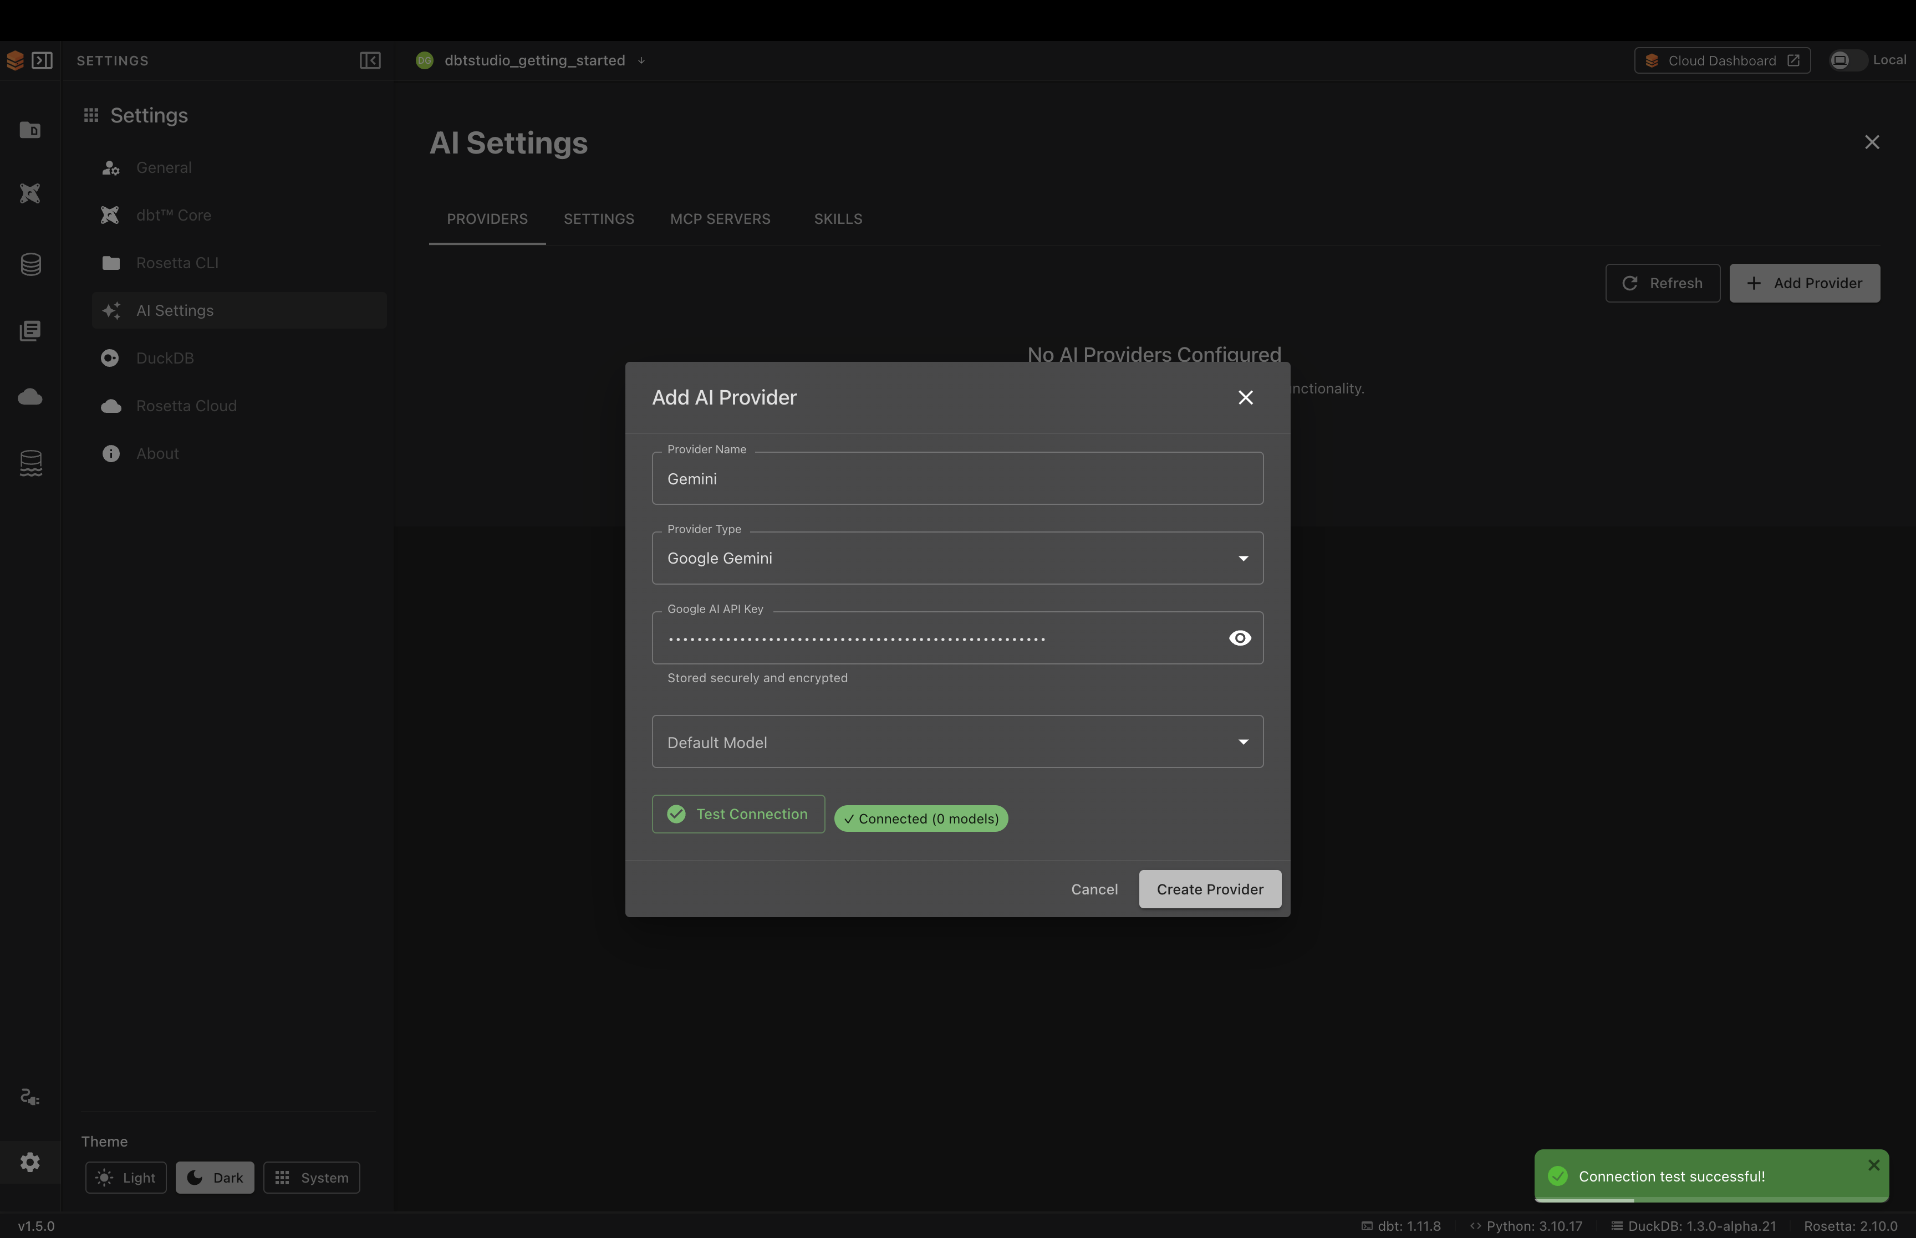Click the AI Settings sparkle icon
This screenshot has width=1916, height=1238.
(111, 310)
